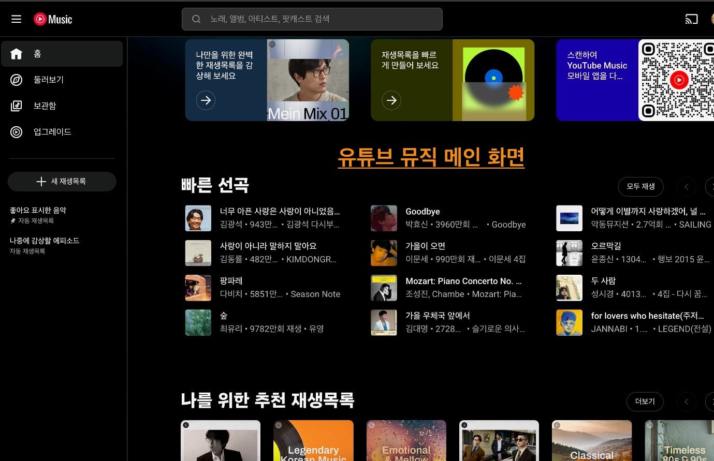
Task: Select the Cast icon to stream to a device
Action: point(692,19)
